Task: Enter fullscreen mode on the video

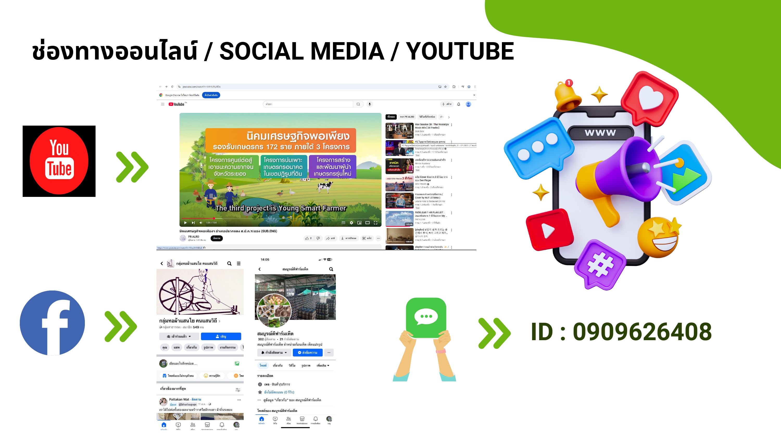Action: point(375,223)
